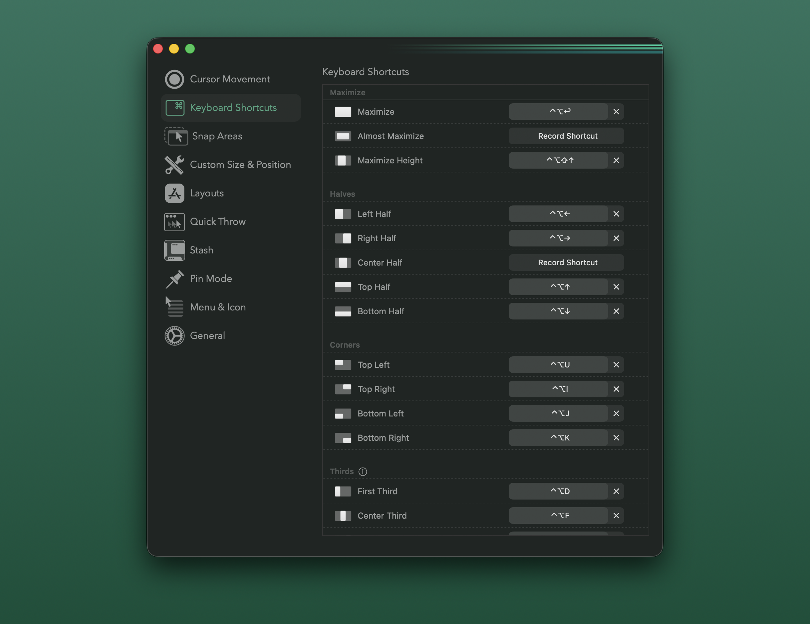Edit the Maximize shortcut field
Viewport: 810px width, 624px height.
(x=558, y=112)
